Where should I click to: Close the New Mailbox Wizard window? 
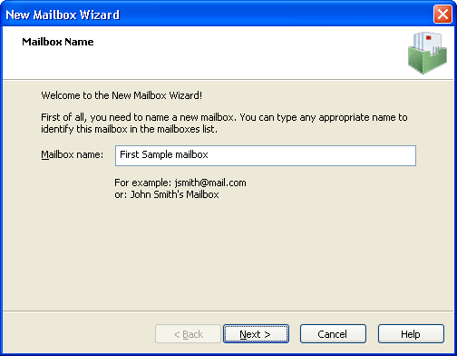pos(442,15)
